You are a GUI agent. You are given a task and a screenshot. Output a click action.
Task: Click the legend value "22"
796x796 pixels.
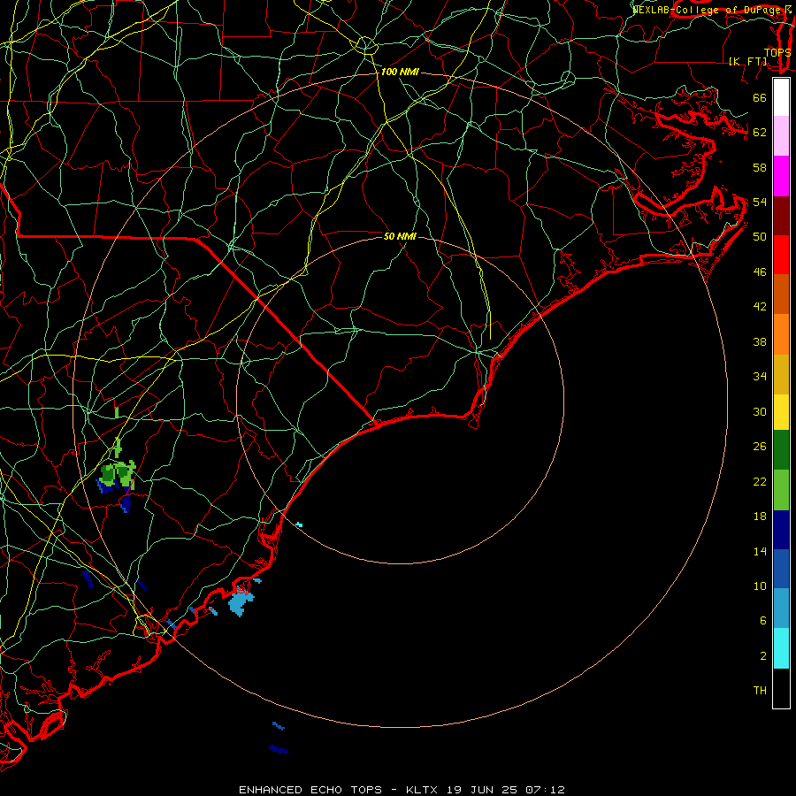point(760,482)
